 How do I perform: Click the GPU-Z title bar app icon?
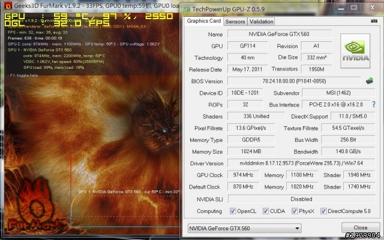click(x=187, y=10)
